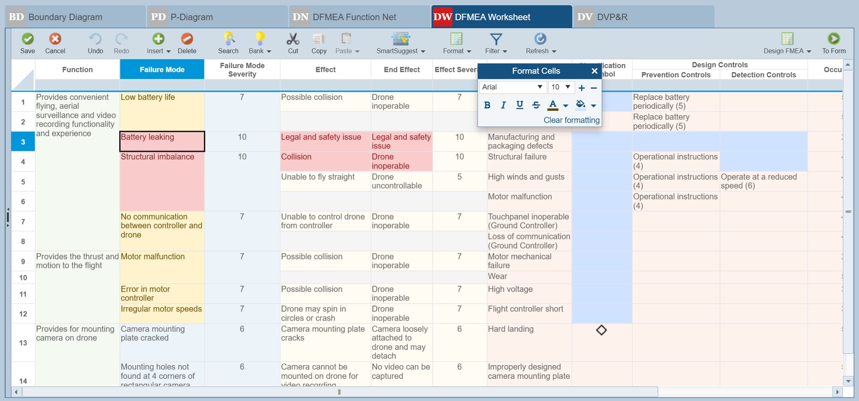
Task: Undo the last worksheet change
Action: (x=95, y=43)
